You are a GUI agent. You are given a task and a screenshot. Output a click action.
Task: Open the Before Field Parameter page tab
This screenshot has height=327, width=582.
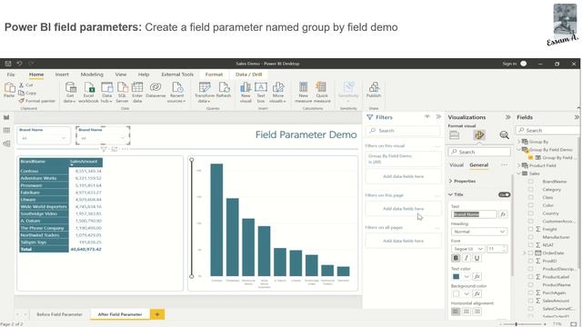(x=59, y=314)
